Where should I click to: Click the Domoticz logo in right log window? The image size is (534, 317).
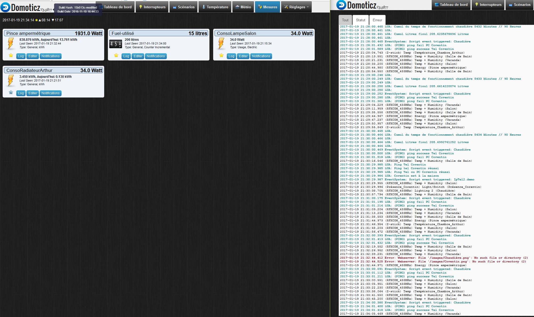(x=362, y=5)
